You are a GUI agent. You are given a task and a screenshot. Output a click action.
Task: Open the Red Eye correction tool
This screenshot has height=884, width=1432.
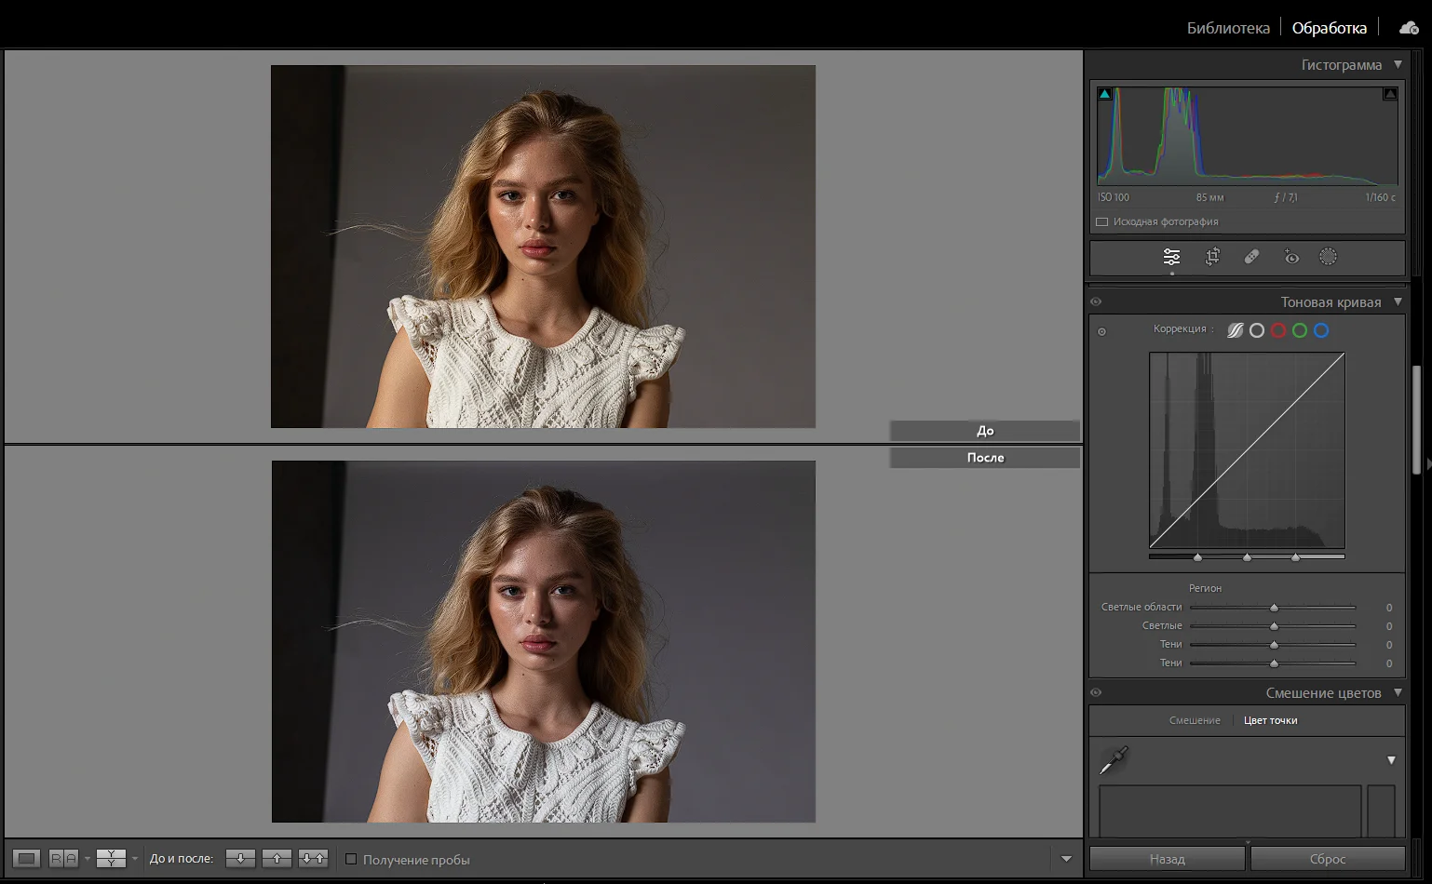[x=1291, y=257]
